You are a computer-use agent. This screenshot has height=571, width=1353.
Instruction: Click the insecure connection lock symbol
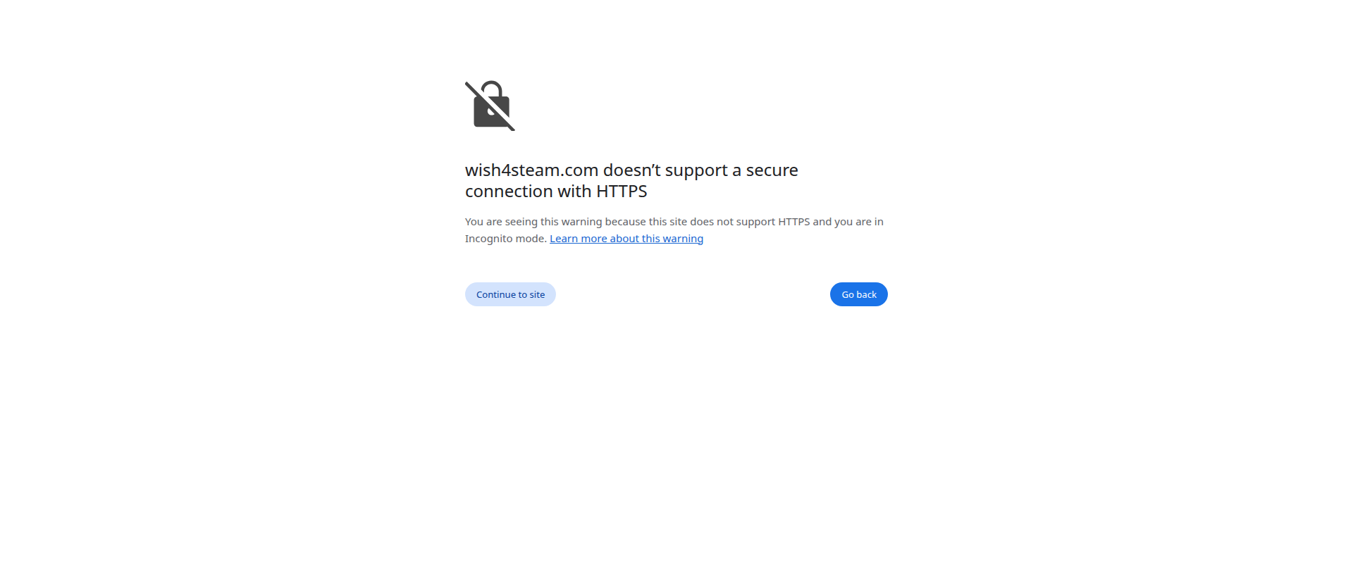click(x=490, y=106)
